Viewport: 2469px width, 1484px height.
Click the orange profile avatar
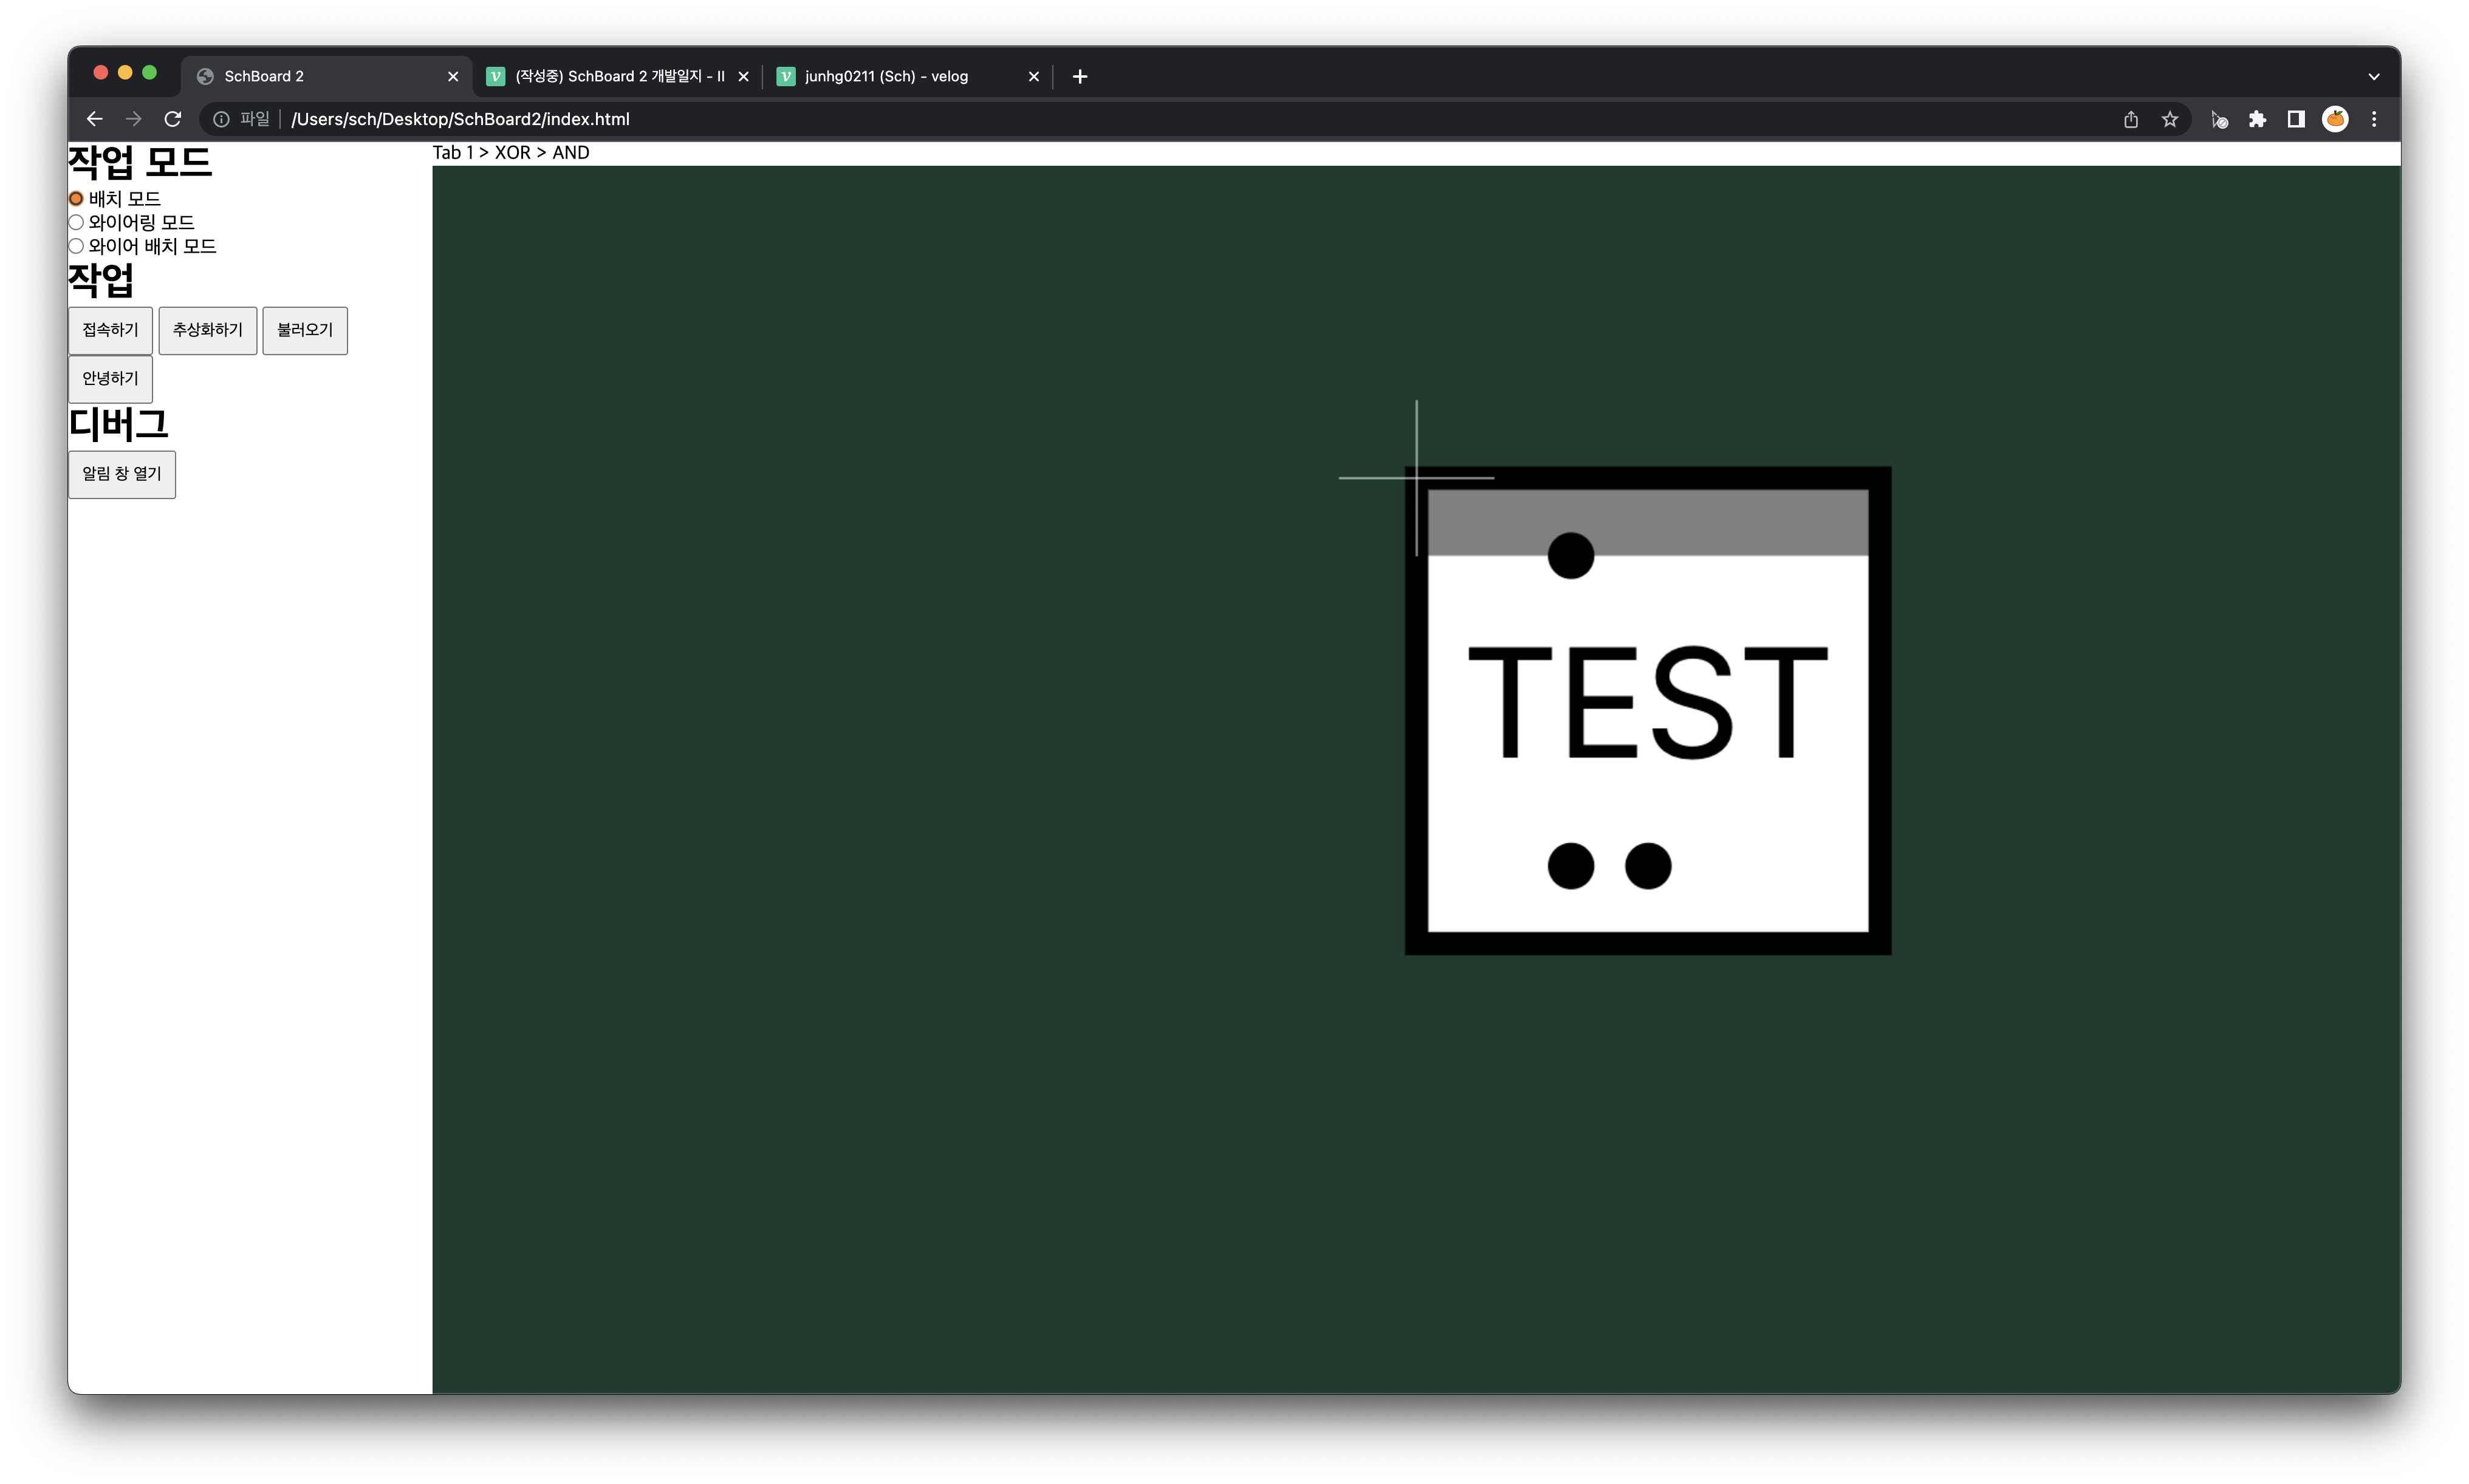tap(2335, 119)
